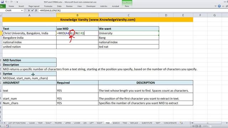The height and width of the screenshot is (128, 228).
Task: Click the 'MID function' heading cell
Action: tap(29, 60)
